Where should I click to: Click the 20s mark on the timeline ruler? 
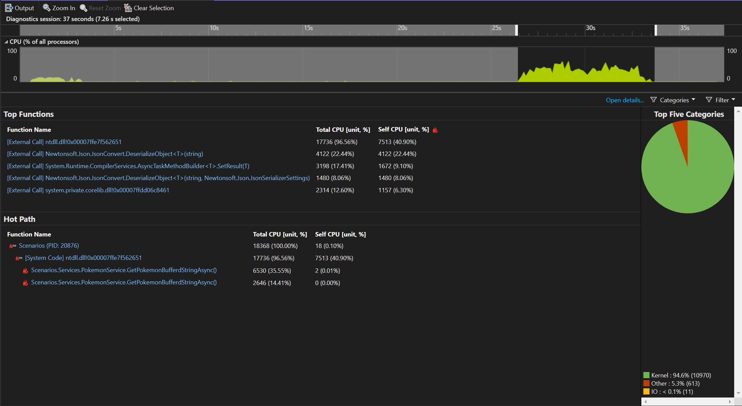coord(402,28)
